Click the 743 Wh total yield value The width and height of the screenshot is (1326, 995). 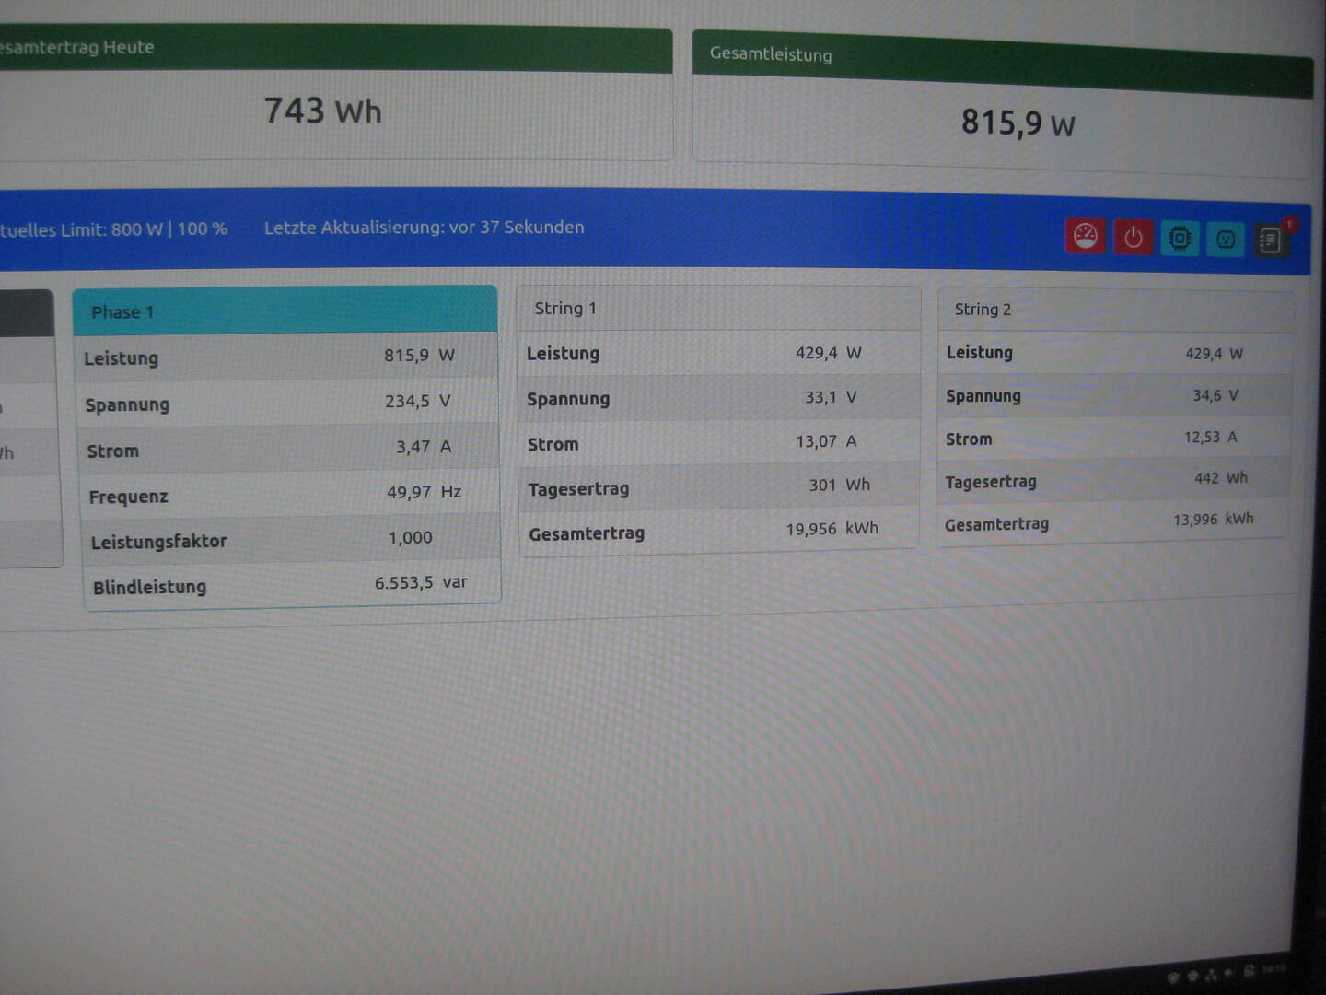coord(322,111)
